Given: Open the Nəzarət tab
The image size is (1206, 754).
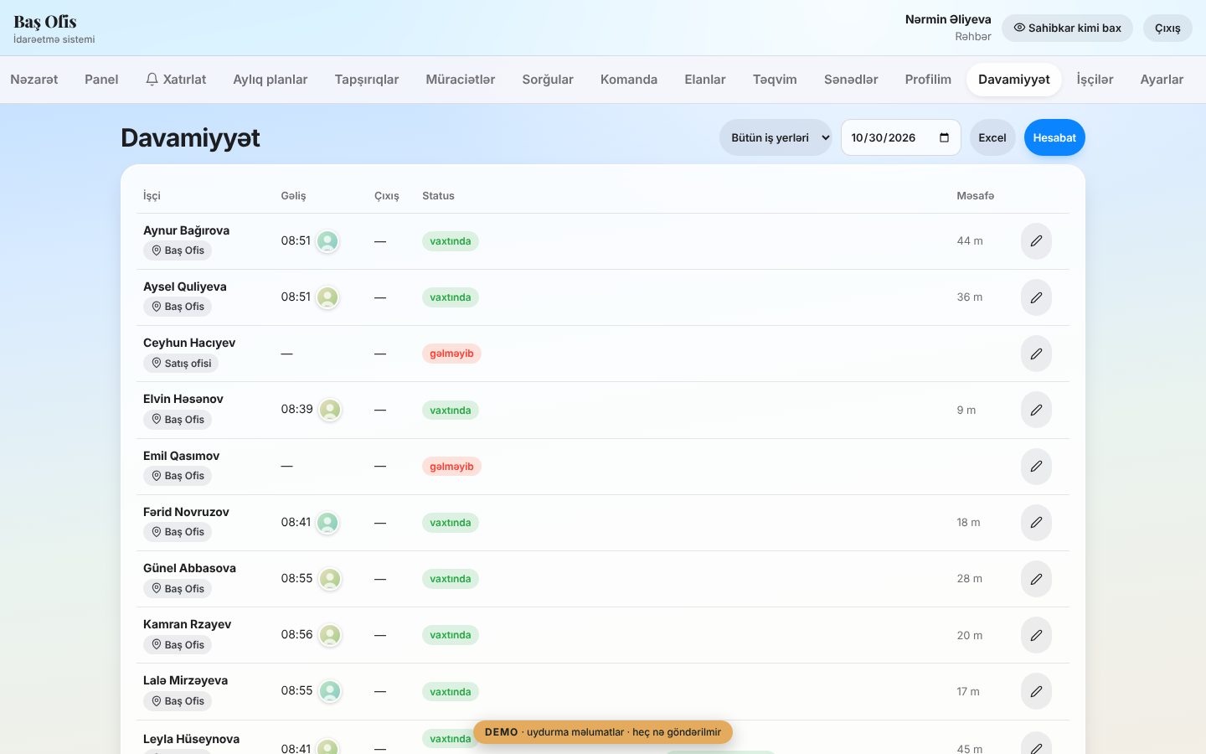Looking at the screenshot, I should coord(34,80).
